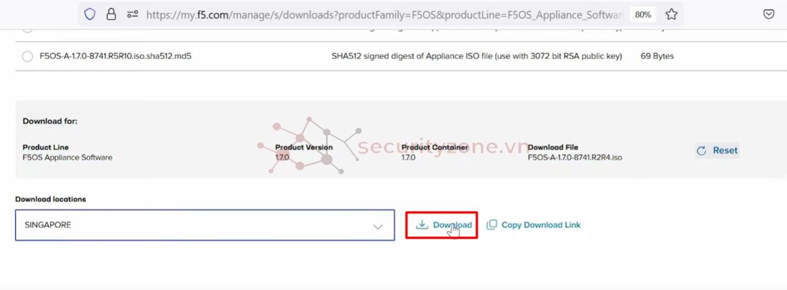787x290 pixels.
Task: Click F5OS Appliance Software product line value
Action: pos(68,157)
